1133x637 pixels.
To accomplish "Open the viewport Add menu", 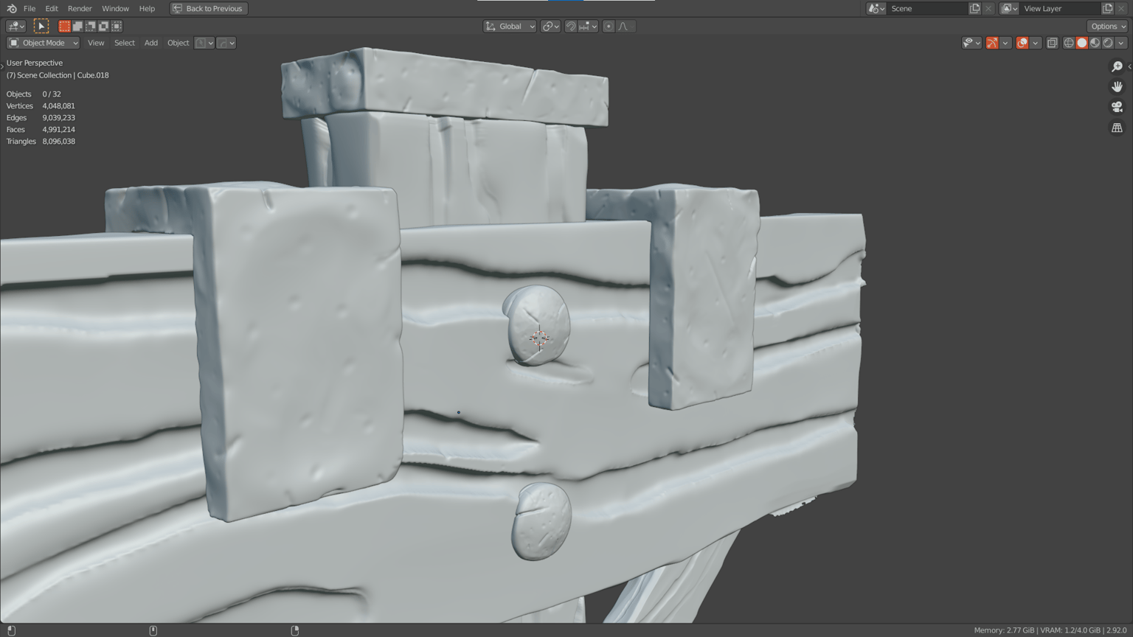I will (x=151, y=43).
